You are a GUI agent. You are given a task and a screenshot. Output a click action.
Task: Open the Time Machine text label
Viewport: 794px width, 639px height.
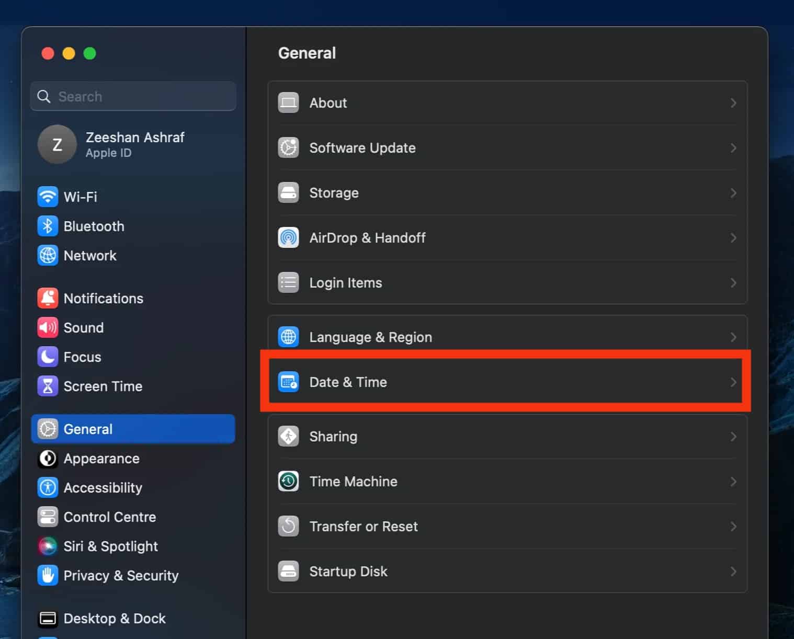coord(353,482)
